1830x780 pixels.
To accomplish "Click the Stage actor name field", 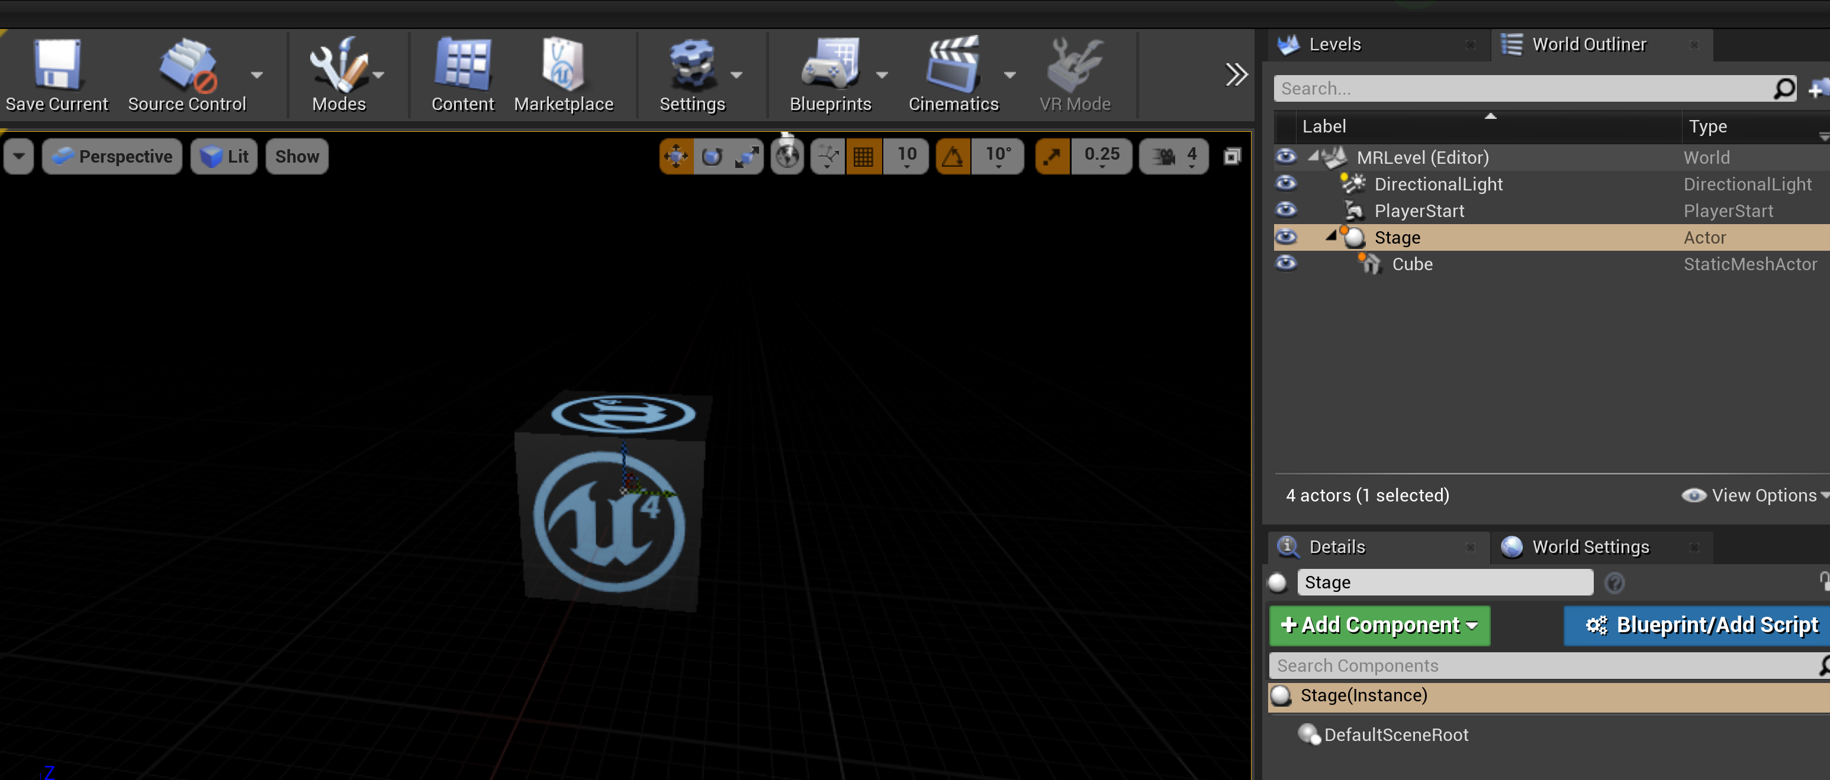I will pyautogui.click(x=1445, y=582).
